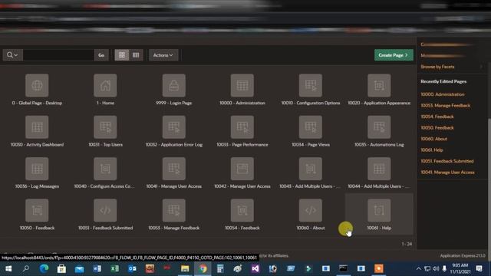Open 10043 - Add Multiple Users icon
The width and height of the screenshot is (491, 276).
click(x=310, y=169)
